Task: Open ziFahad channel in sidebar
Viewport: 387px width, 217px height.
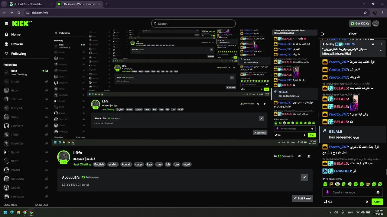Action: [x=25, y=99]
